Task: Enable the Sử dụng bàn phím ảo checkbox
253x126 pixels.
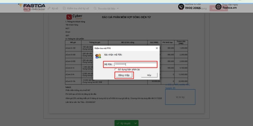Action: [x=116, y=69]
